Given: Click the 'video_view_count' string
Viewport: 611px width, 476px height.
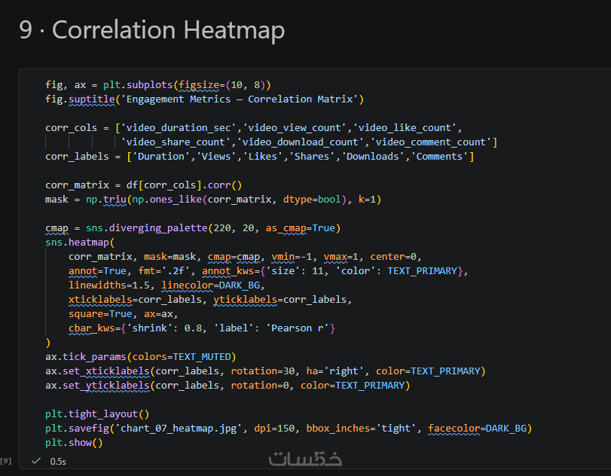Looking at the screenshot, I should coord(295,128).
